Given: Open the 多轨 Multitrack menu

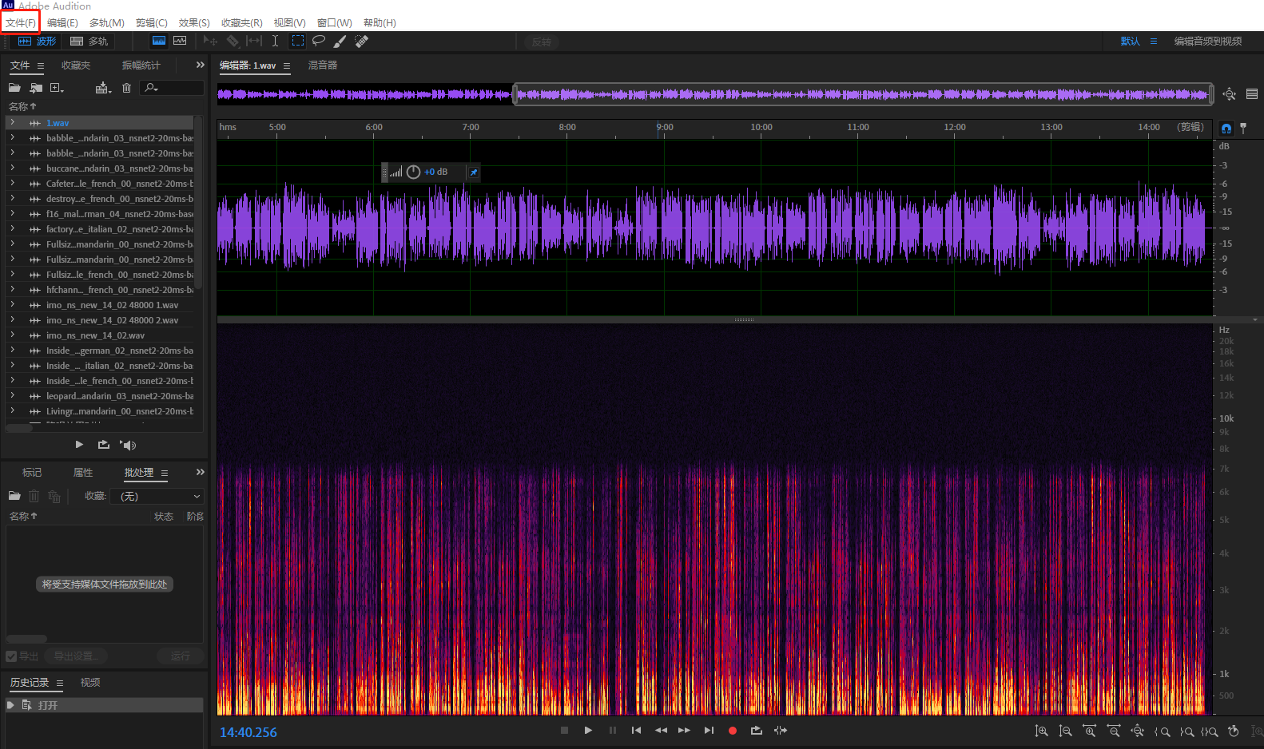Looking at the screenshot, I should [x=107, y=22].
